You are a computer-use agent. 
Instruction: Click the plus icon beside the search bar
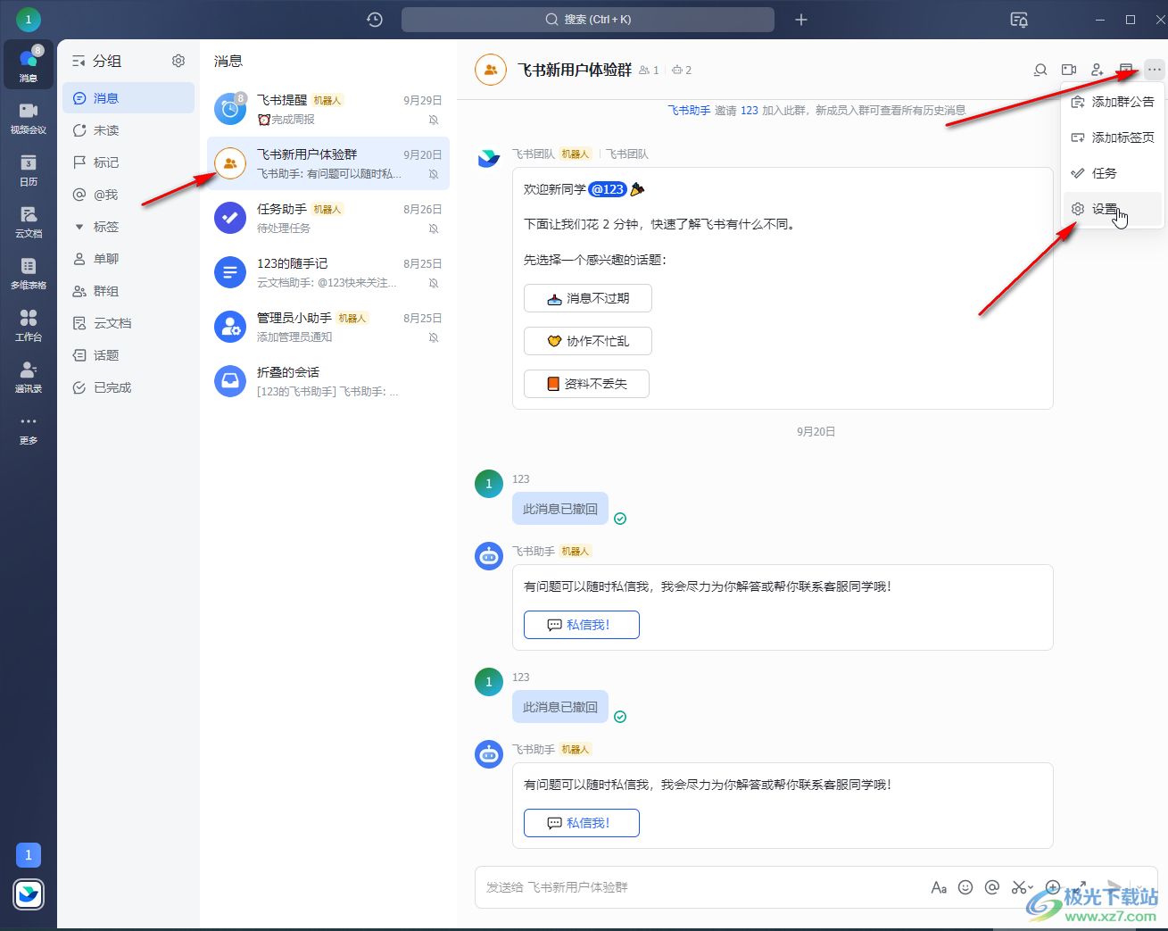(801, 20)
